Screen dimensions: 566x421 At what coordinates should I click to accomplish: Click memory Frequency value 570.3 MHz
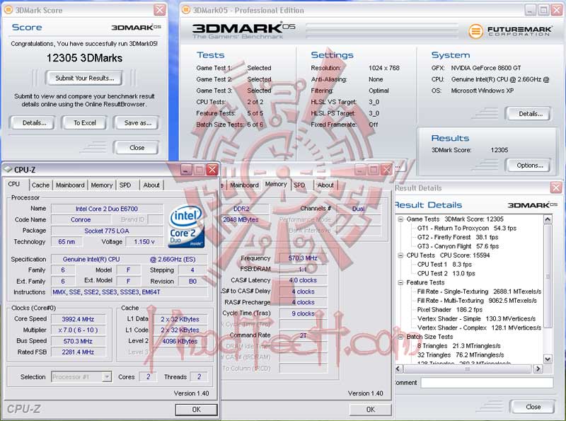(x=303, y=258)
